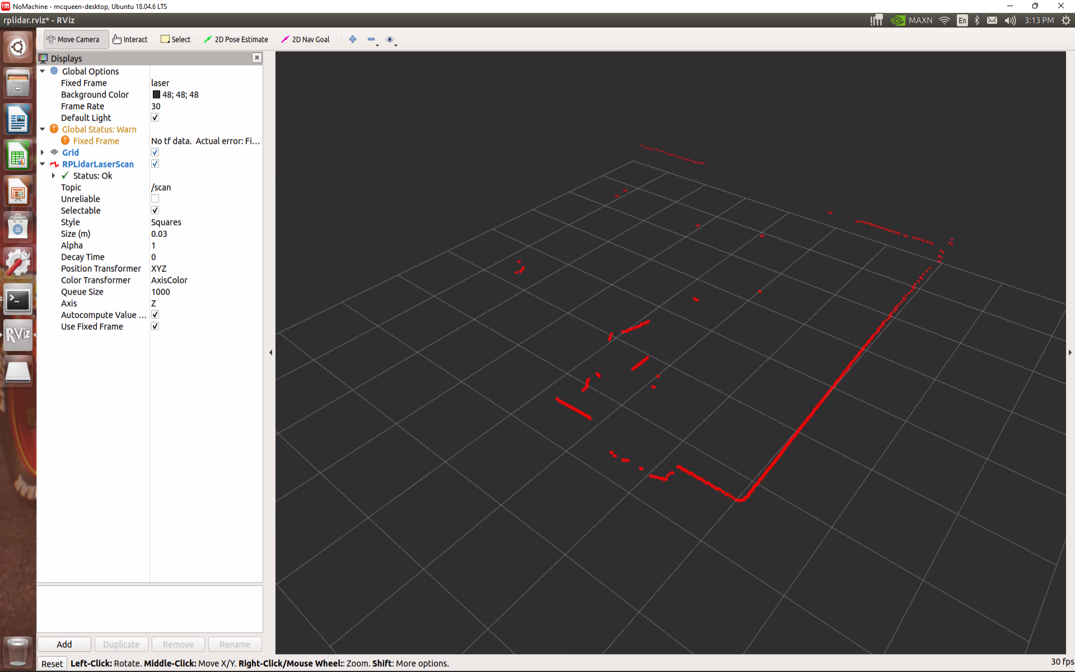Expand Status: Ok under RPLidarLaserScan

(x=53, y=175)
